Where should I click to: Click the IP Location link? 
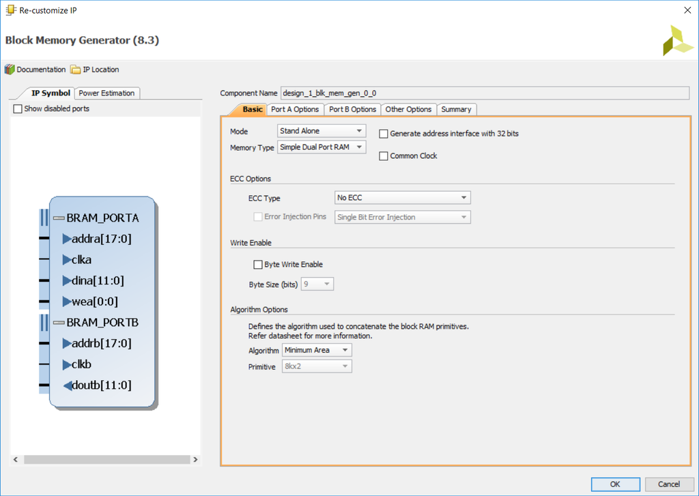(x=101, y=70)
